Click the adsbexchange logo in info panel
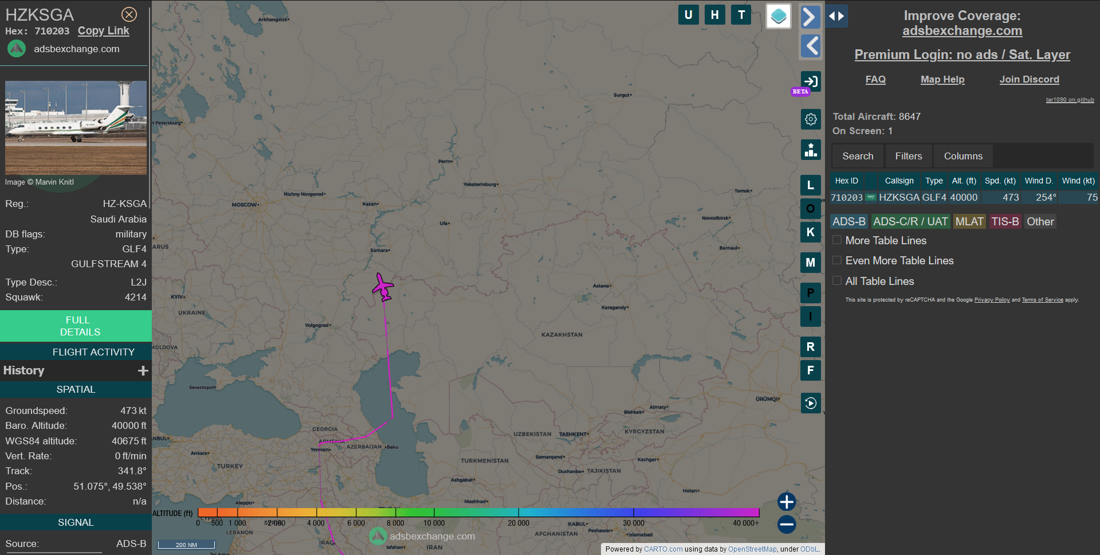This screenshot has height=555, width=1100. click(17, 49)
